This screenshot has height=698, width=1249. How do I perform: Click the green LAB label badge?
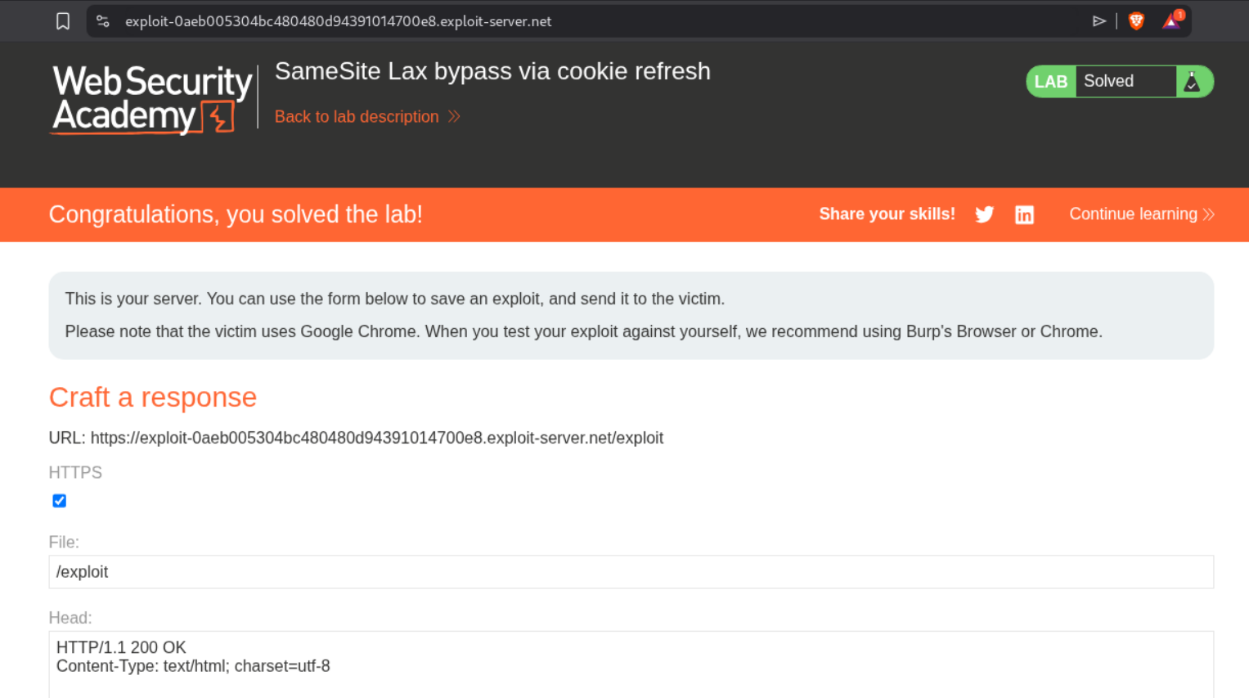pyautogui.click(x=1050, y=82)
